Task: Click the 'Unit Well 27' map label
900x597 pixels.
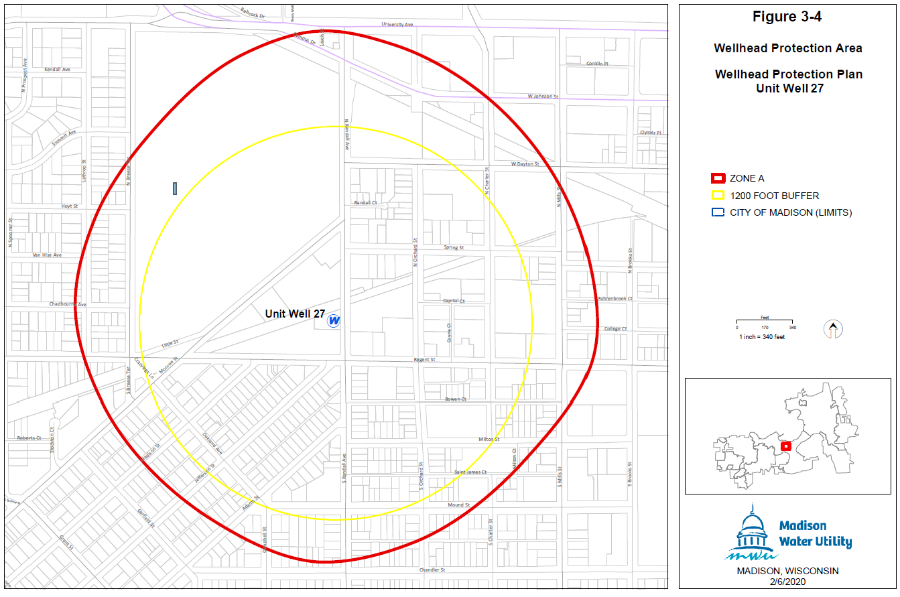Action: (x=295, y=314)
